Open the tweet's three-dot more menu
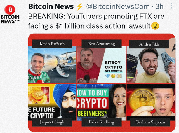Viewport: 179px width, 133px height. click(171, 6)
